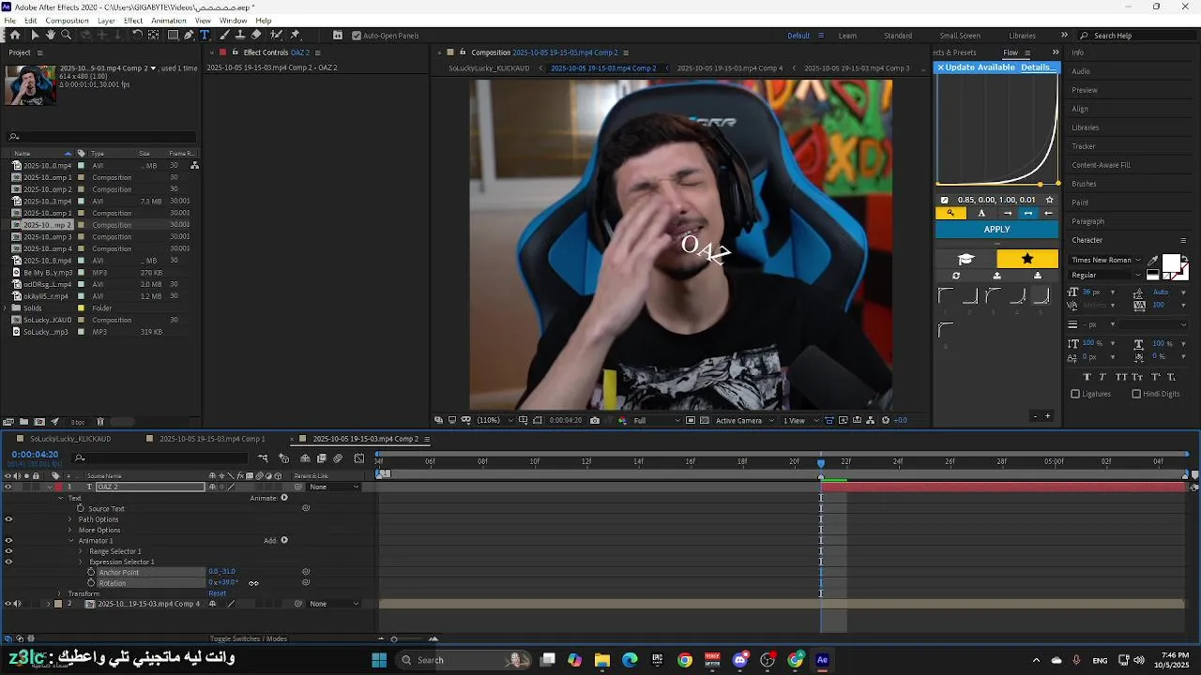1201x675 pixels.
Task: Select the Clone Stamp tool
Action: tap(240, 35)
